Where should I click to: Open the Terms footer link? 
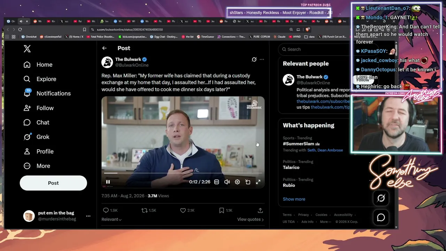(x=287, y=215)
